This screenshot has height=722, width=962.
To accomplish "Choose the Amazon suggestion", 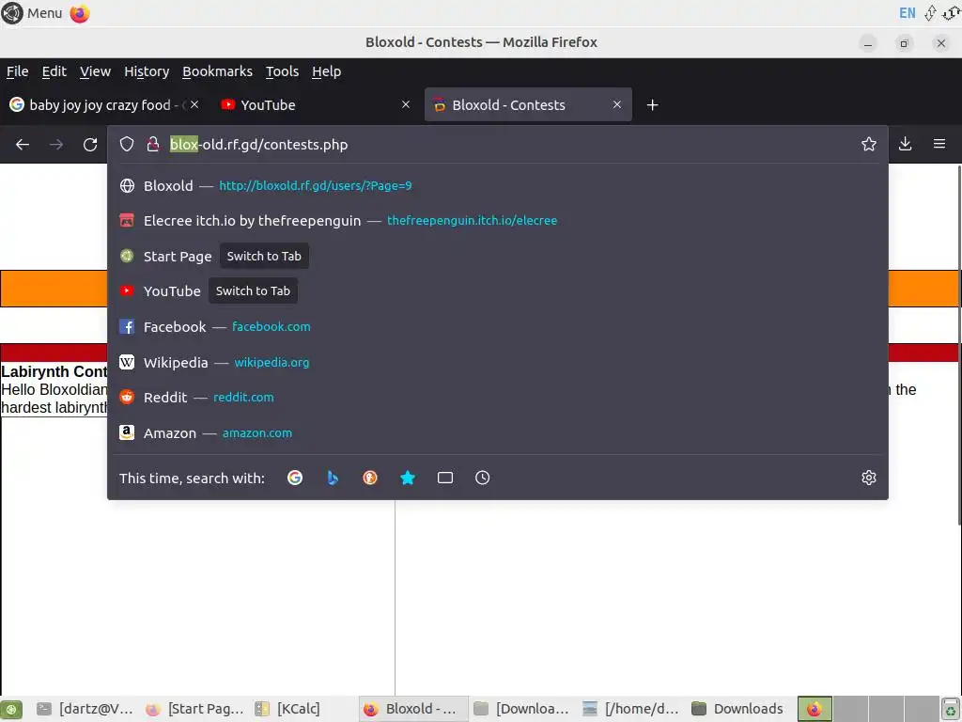I will click(498, 433).
